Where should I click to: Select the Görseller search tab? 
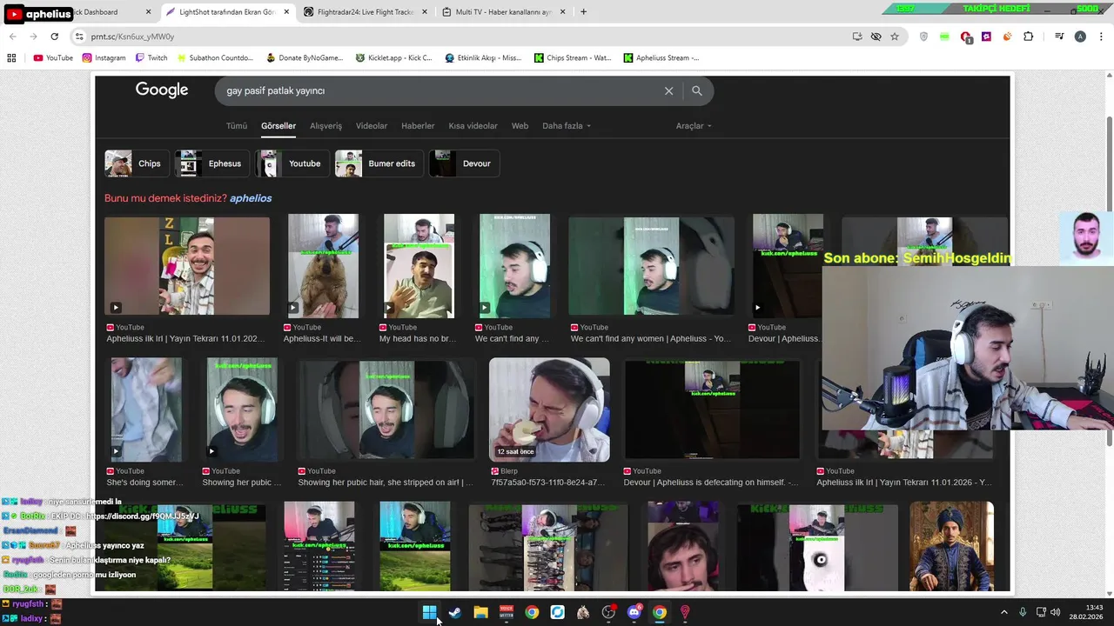click(x=278, y=126)
